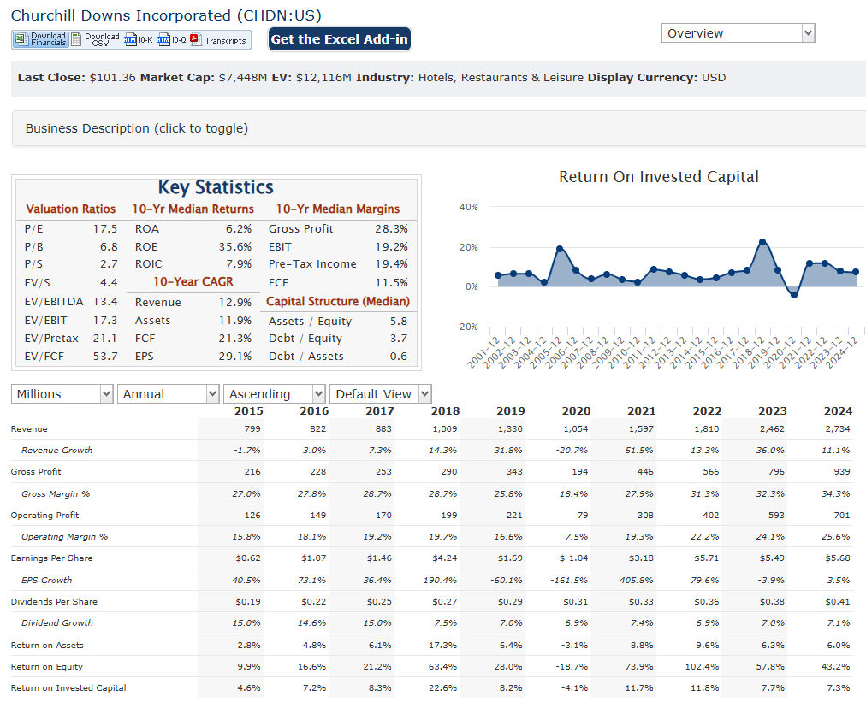Viewport: 866px width, 708px height.
Task: Click the Valuation Ratios heading
Action: coord(71,209)
